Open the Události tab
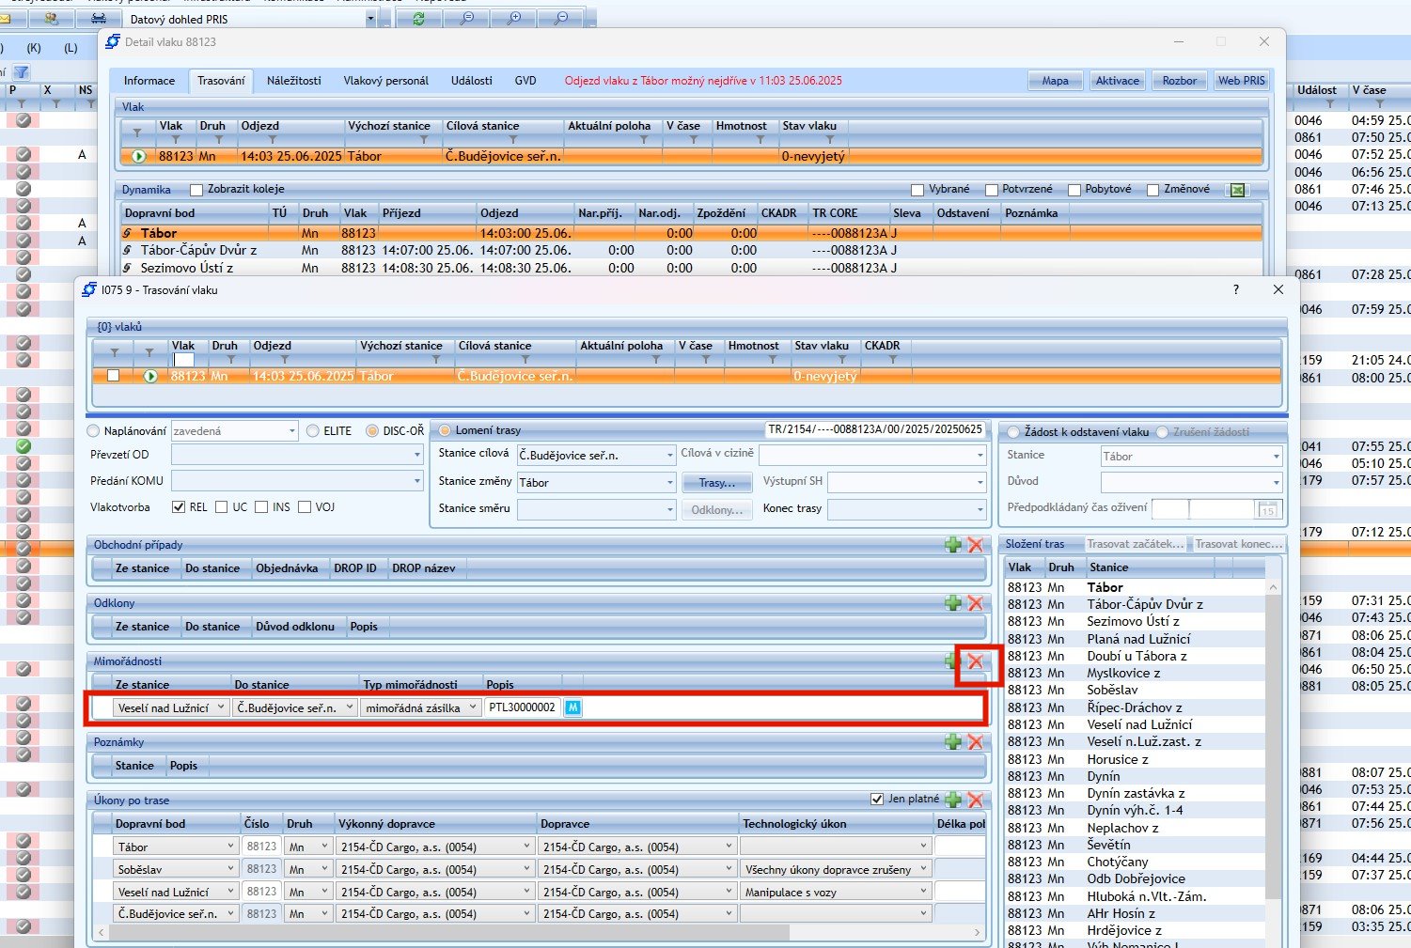The image size is (1411, 948). tap(471, 81)
